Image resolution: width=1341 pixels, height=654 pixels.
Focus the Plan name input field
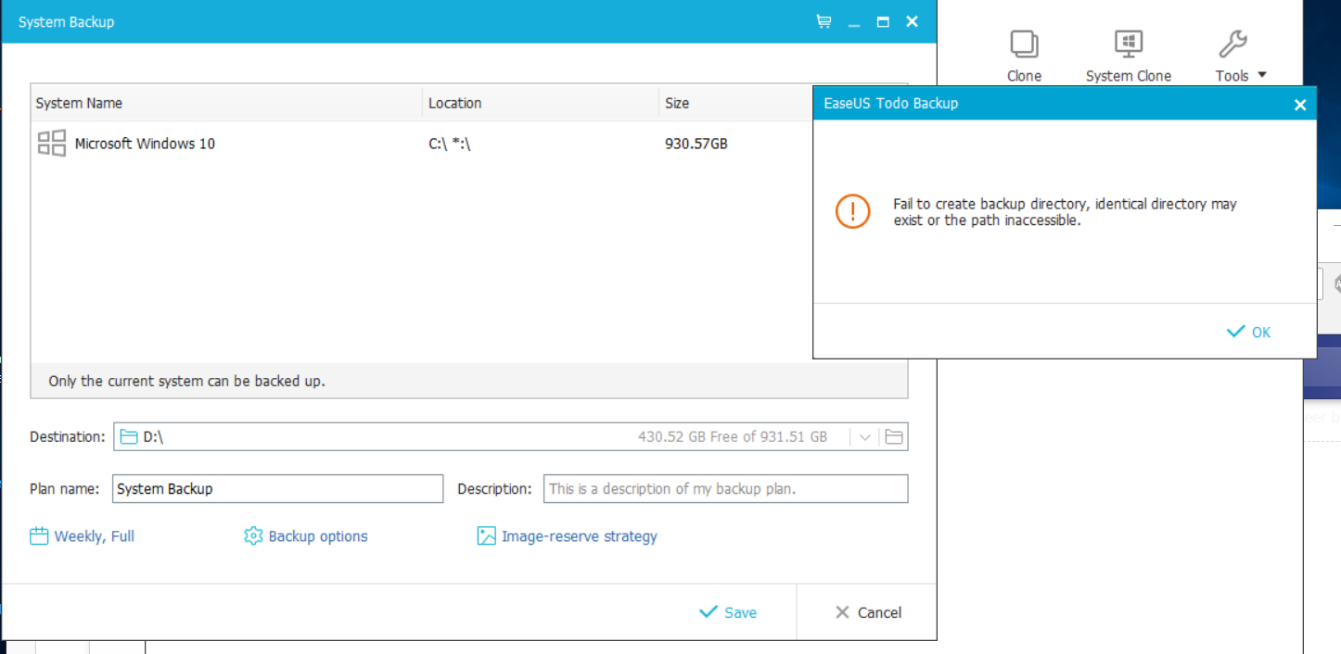pyautogui.click(x=278, y=489)
